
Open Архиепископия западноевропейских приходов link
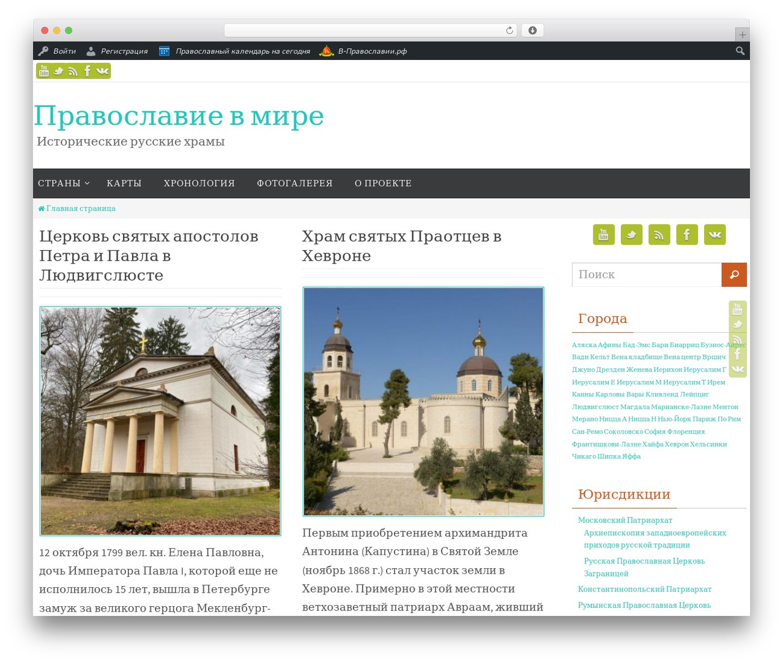tap(655, 539)
